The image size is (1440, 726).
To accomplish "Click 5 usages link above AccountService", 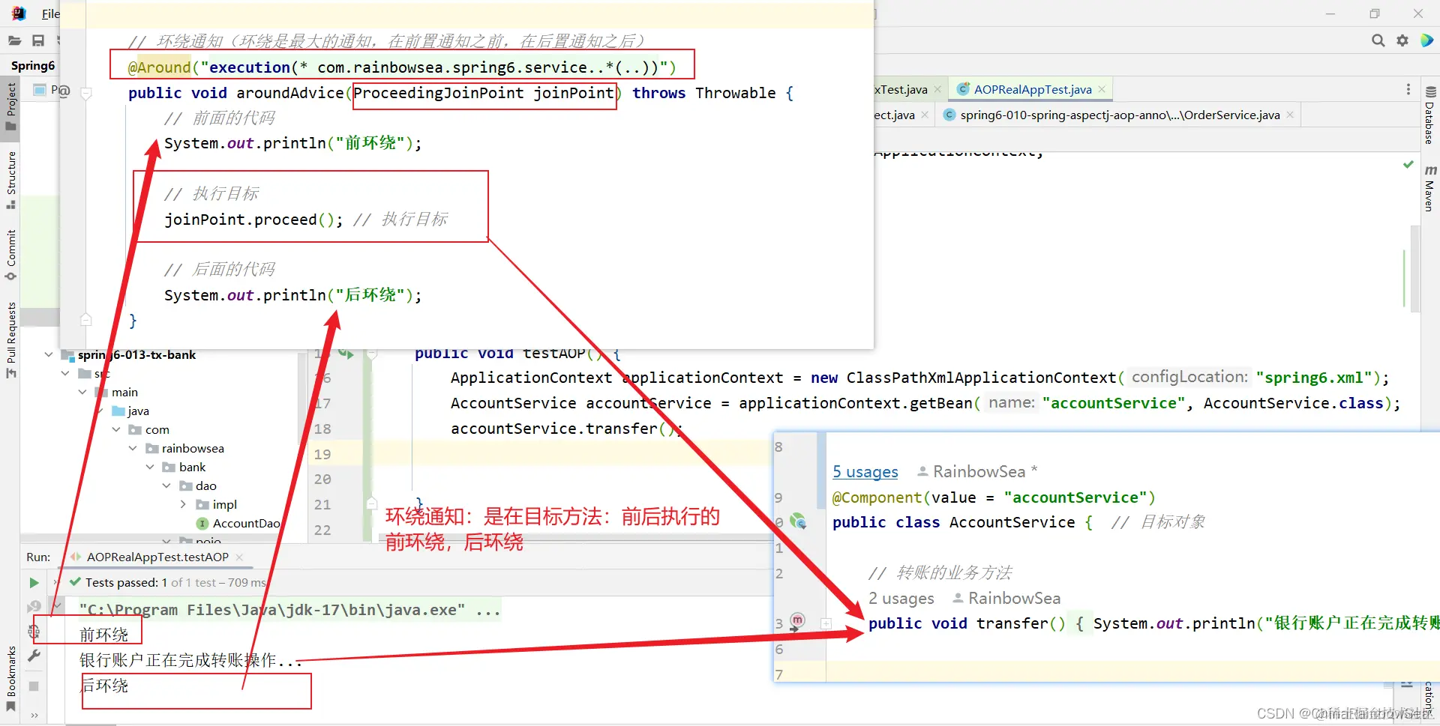I will (x=865, y=471).
